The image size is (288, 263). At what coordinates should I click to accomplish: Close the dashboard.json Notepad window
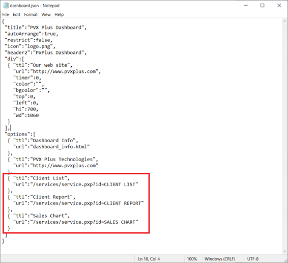279,6
